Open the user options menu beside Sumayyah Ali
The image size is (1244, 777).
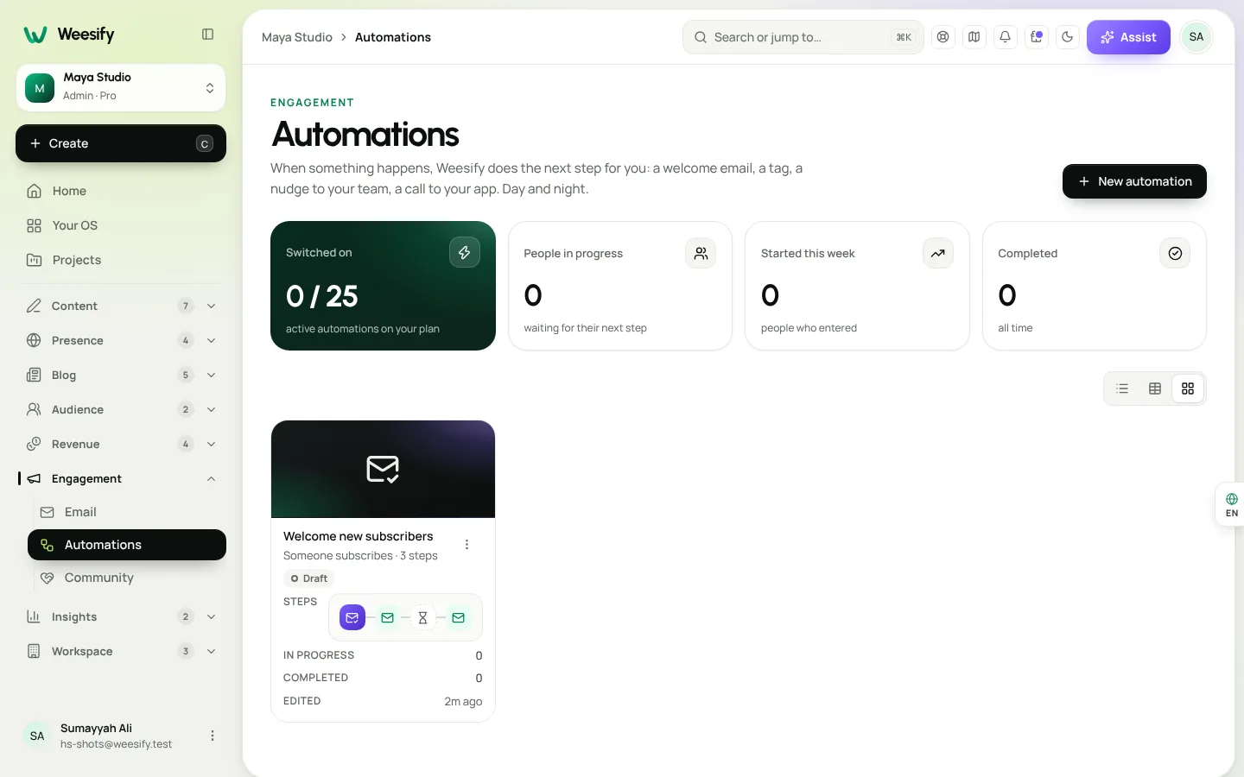pos(213,736)
